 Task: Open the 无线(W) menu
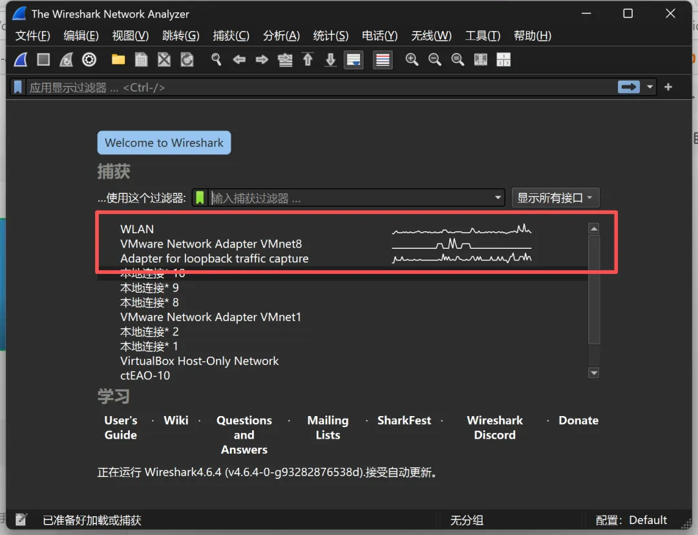(x=431, y=35)
